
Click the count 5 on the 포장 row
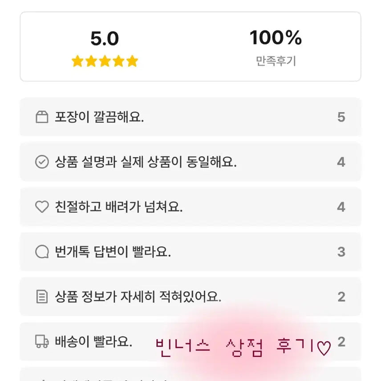(341, 118)
